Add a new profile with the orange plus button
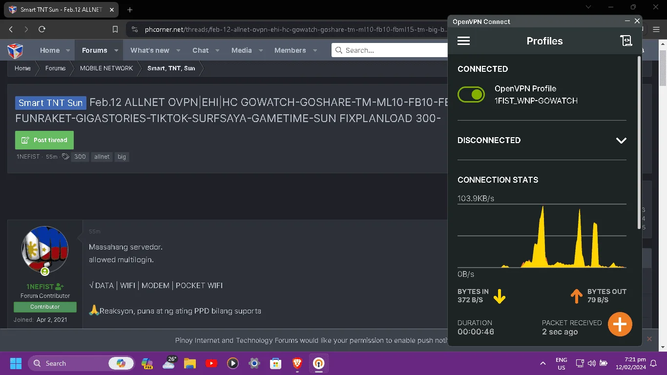The width and height of the screenshot is (667, 375). (x=620, y=324)
